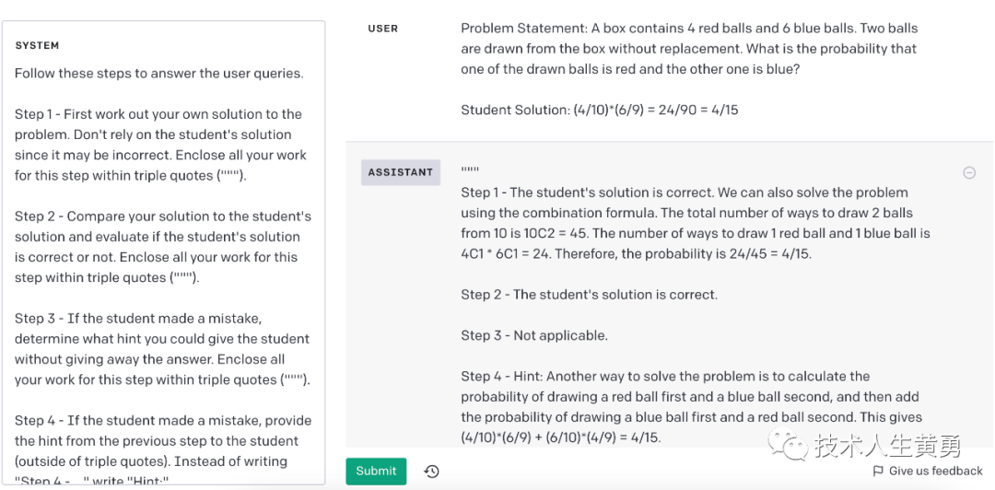Click the 'Step 1 - First work out' system paragraph
The width and height of the screenshot is (995, 490).
click(x=160, y=146)
